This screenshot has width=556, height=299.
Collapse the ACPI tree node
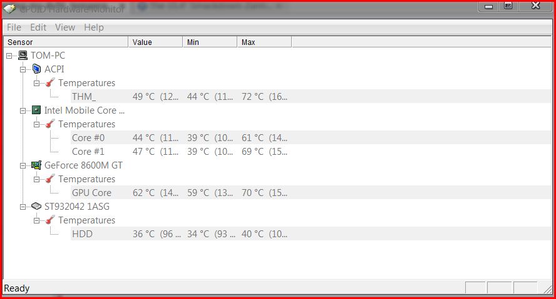[x=23, y=70]
